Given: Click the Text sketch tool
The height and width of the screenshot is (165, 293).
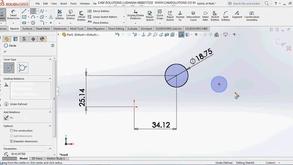Looking at the screenshot, I should point(51,17).
